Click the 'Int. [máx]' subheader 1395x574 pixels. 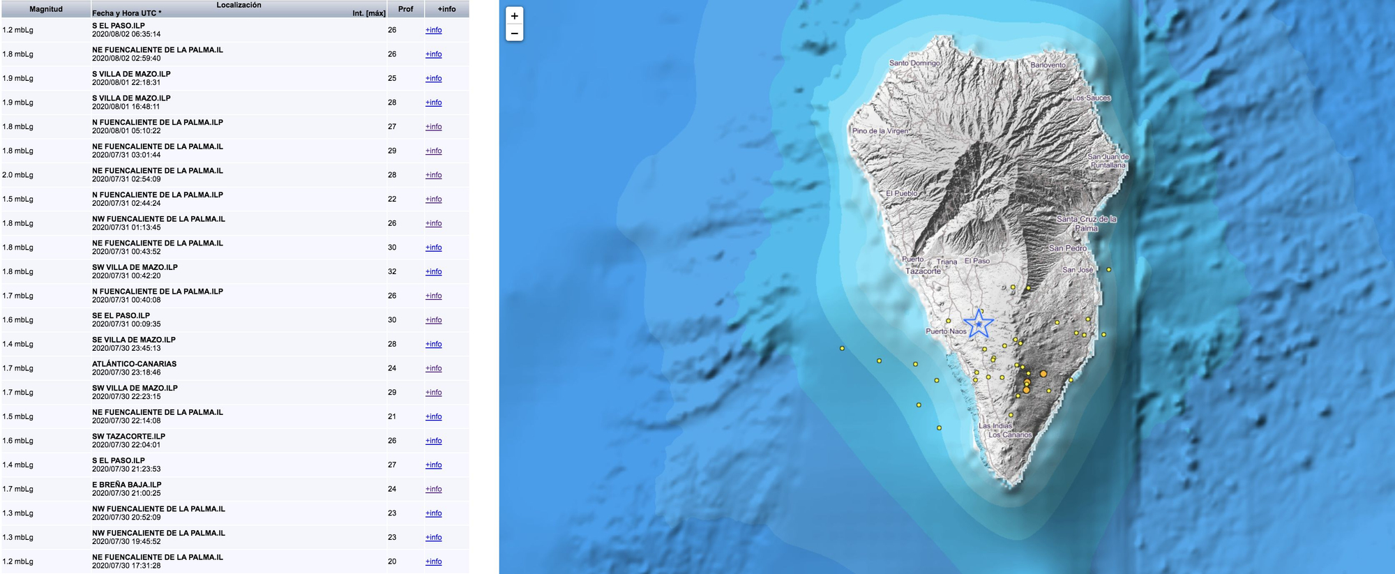[x=369, y=13]
